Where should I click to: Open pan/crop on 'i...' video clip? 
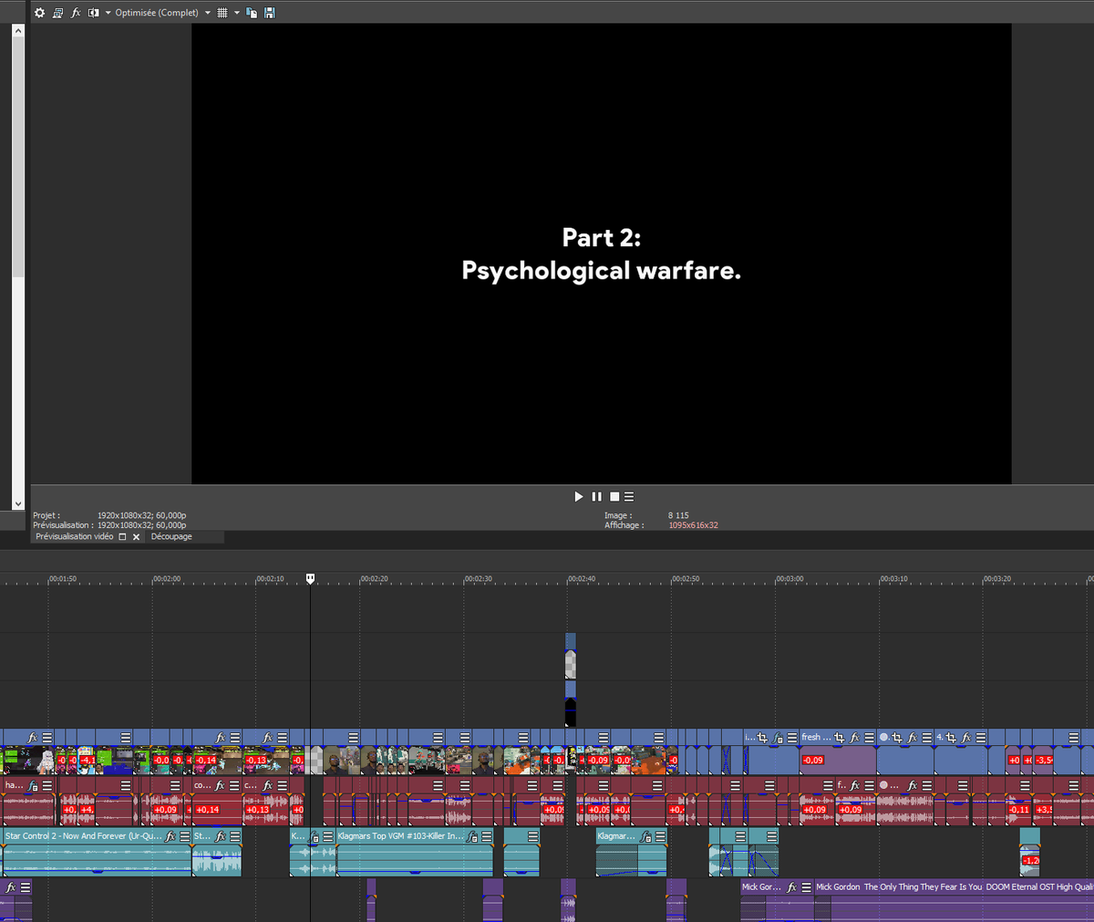pos(763,738)
